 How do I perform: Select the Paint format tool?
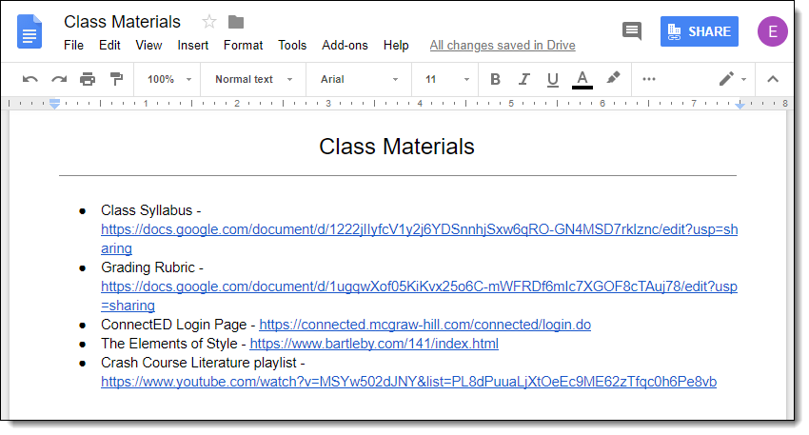[117, 79]
